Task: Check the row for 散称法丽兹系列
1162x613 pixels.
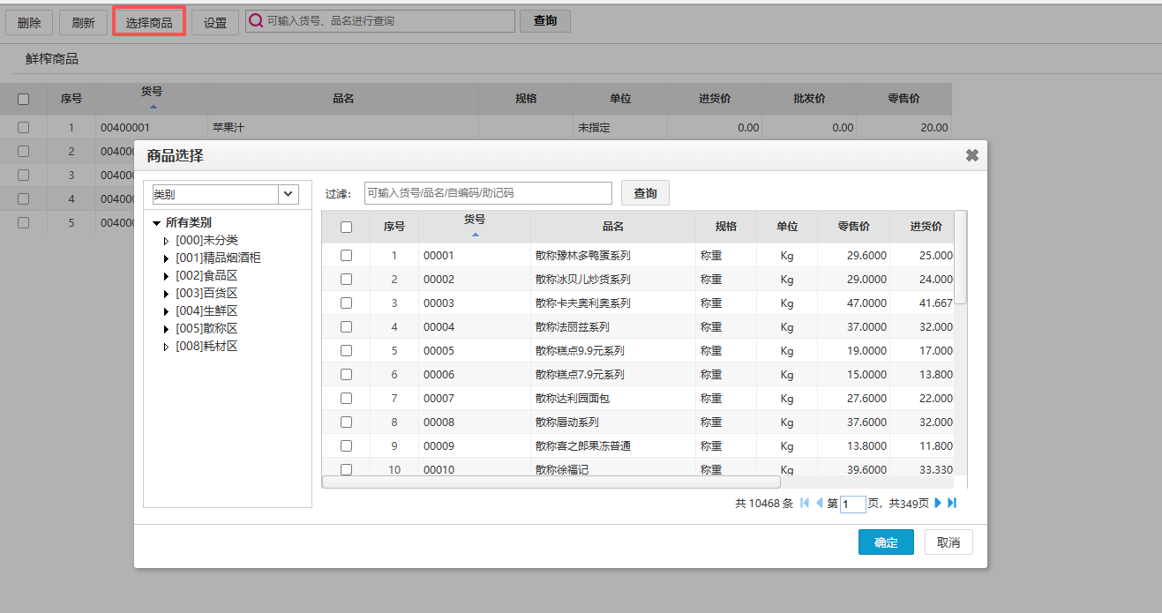Action: coord(346,327)
